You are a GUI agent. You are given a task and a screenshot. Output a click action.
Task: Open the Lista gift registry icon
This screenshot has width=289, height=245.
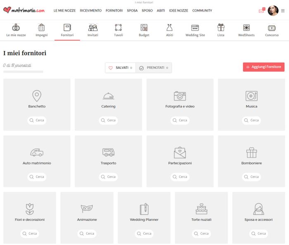[x=221, y=28]
